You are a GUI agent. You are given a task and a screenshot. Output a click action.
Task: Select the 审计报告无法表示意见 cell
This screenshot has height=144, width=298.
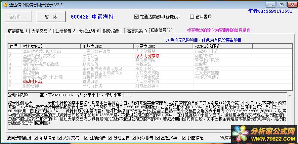[102, 69]
